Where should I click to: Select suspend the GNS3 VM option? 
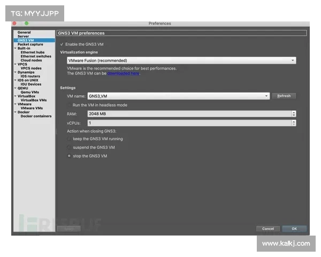pyautogui.click(x=69, y=148)
